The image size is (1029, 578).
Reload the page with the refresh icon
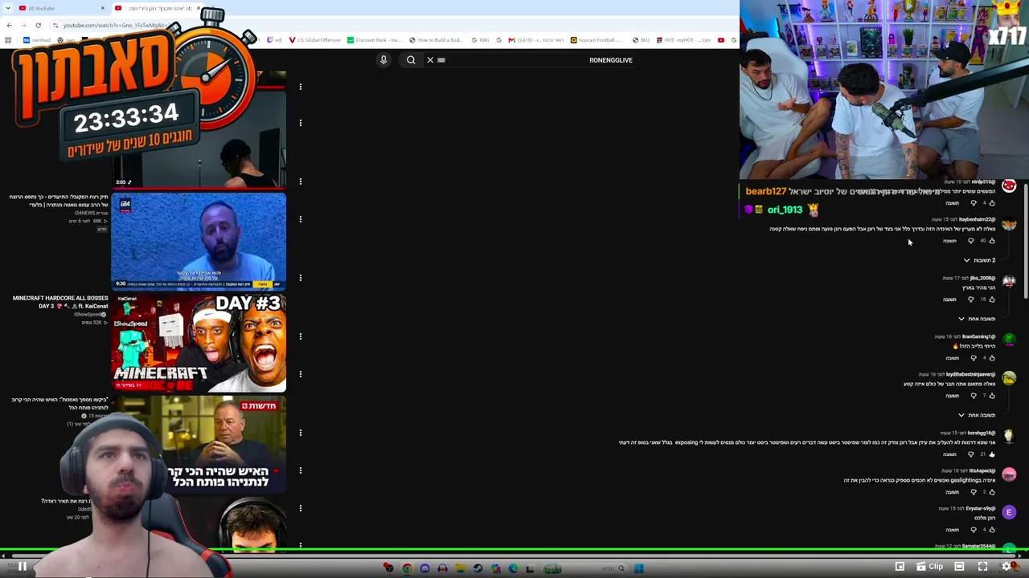(x=38, y=25)
